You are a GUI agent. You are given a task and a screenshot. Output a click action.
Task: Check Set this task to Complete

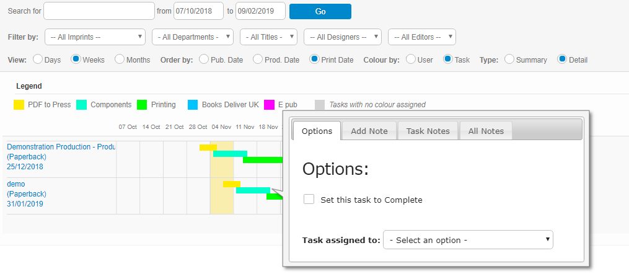click(309, 200)
